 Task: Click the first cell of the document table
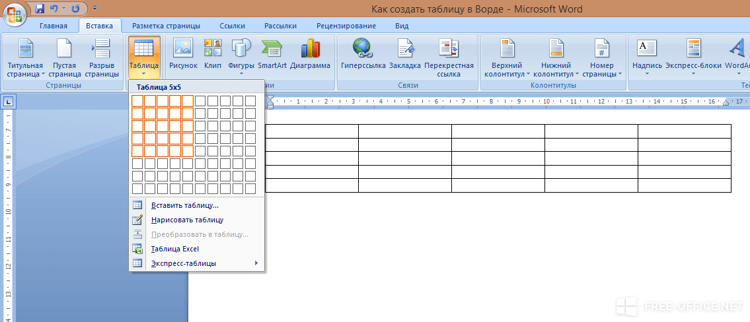[x=312, y=131]
